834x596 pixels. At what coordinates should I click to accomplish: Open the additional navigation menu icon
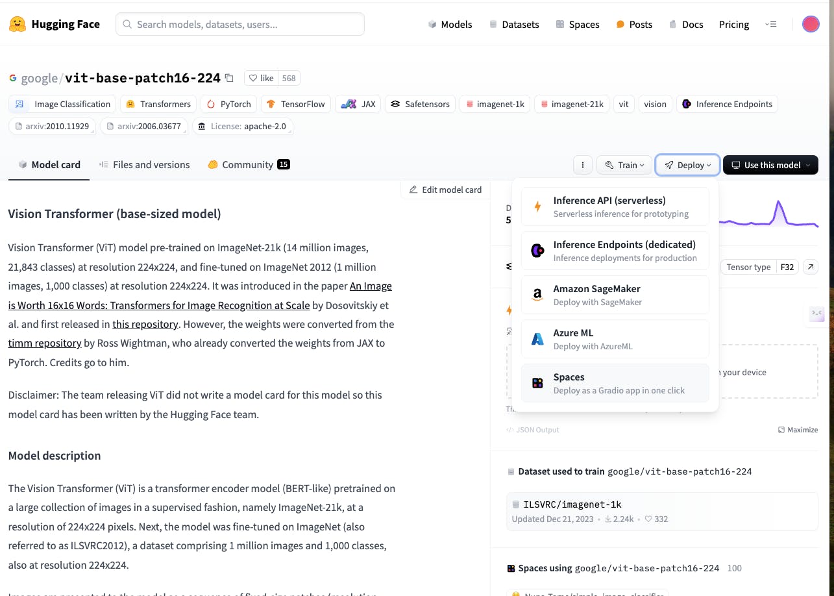770,25
